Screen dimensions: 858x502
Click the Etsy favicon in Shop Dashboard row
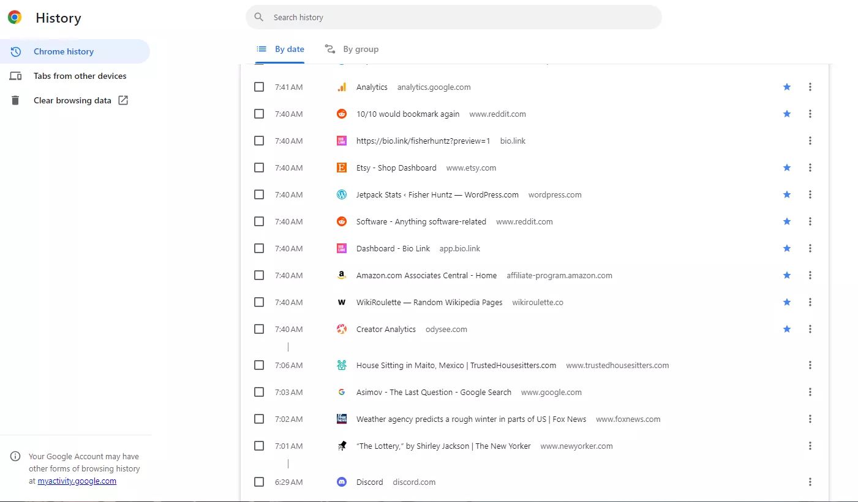[x=342, y=168]
